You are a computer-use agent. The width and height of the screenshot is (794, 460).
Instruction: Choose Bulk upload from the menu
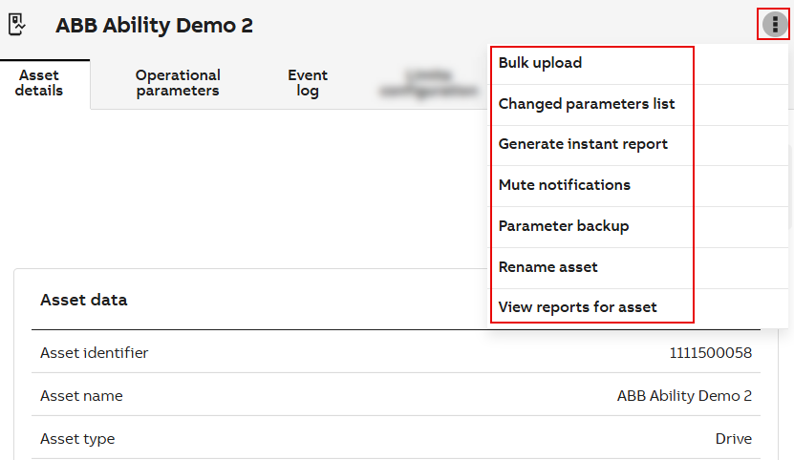tap(540, 63)
